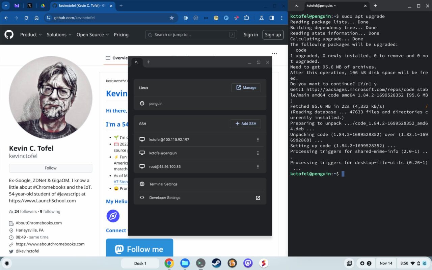Close the kctofel@penguin terminal tab
The image size is (432, 270).
(x=365, y=6)
